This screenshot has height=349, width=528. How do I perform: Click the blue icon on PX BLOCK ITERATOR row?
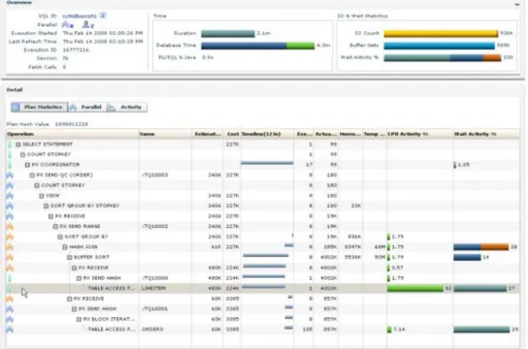[x=10, y=319]
